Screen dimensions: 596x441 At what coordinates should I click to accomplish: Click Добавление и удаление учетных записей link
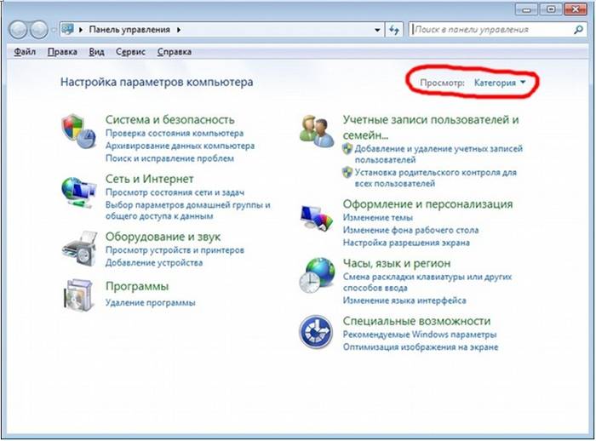(x=438, y=154)
